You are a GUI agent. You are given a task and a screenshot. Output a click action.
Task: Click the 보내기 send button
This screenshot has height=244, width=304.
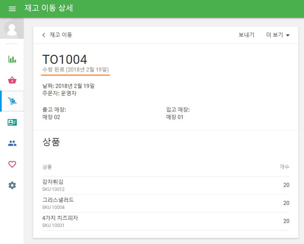click(247, 34)
